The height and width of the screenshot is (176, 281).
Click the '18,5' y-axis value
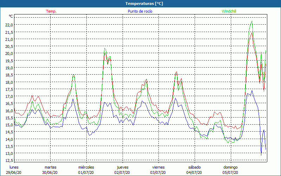[9, 75]
